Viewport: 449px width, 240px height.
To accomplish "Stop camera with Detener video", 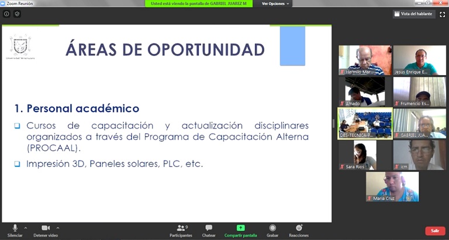I will 45,228.
